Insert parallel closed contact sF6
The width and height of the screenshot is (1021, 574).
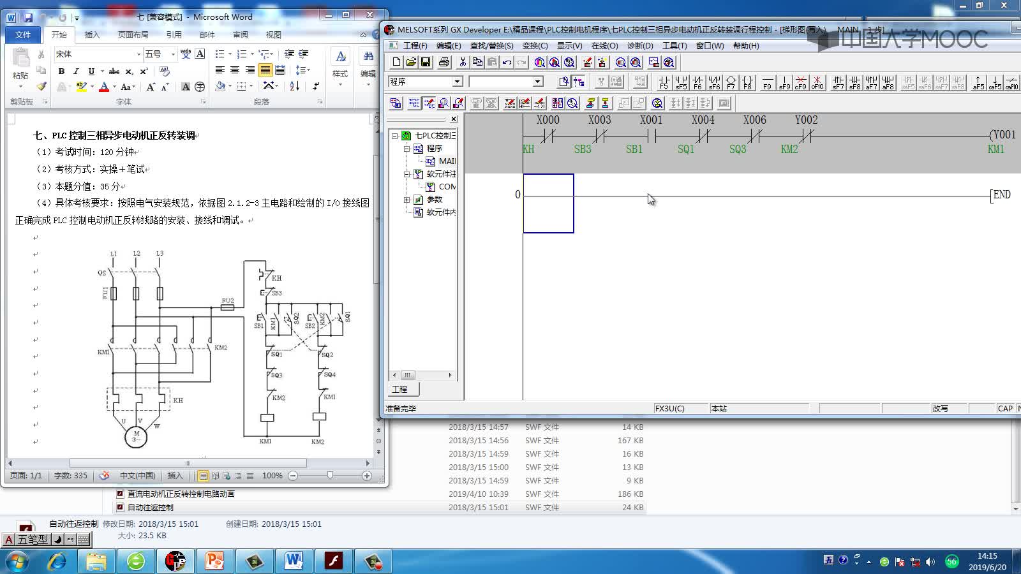[x=714, y=82]
